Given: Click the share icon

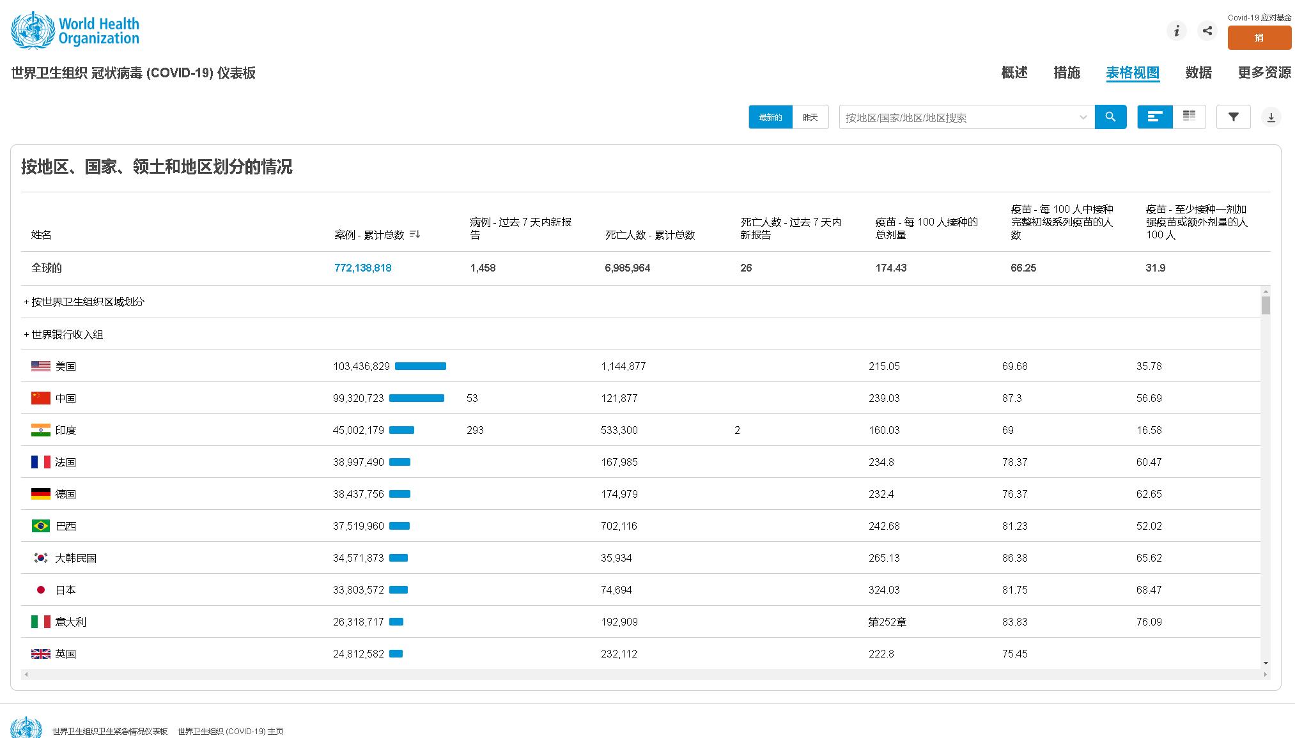Looking at the screenshot, I should (x=1207, y=31).
